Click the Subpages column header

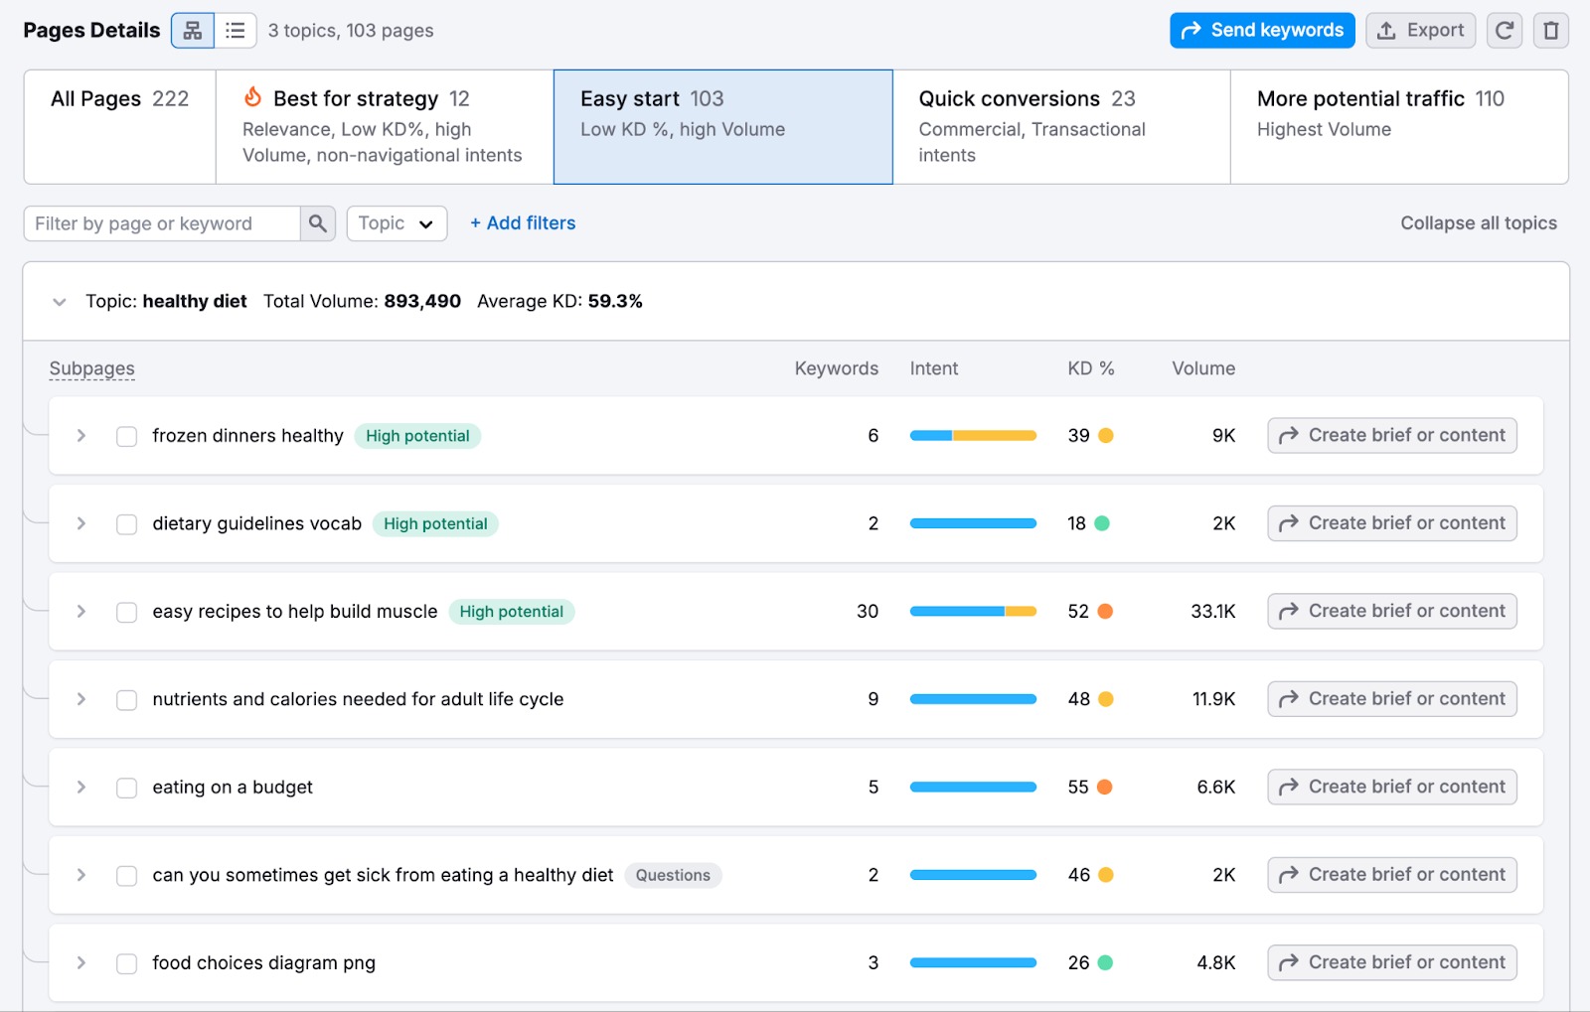coord(91,368)
